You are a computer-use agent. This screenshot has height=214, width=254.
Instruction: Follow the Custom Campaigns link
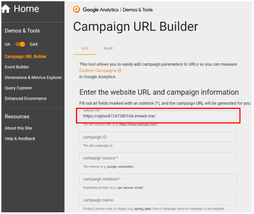(x=98, y=70)
